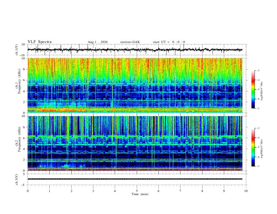Click the 9 minute tick on time axis
Image resolution: width=277 pixels, height=214 pixels.
click(224, 191)
